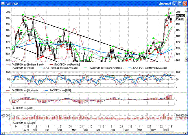Click the Aug month label on time axis
The width and height of the screenshot is (188, 135).
tap(113, 130)
